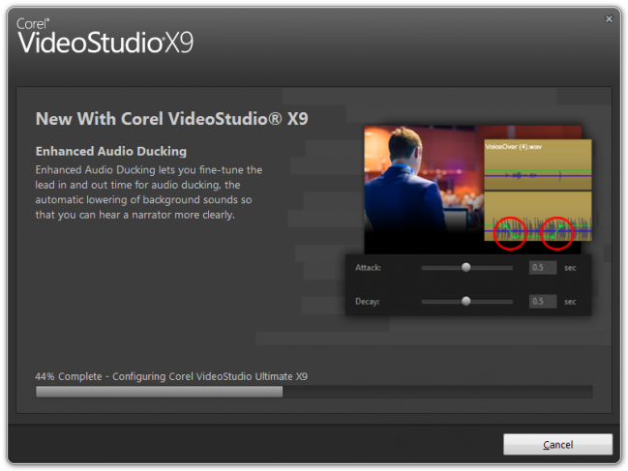The height and width of the screenshot is (471, 628).
Task: Select the 'Enhanced Audio Ducking' heading
Action: pyautogui.click(x=111, y=151)
